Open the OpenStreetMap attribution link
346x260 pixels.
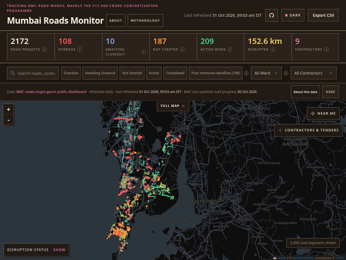[x=303, y=258]
